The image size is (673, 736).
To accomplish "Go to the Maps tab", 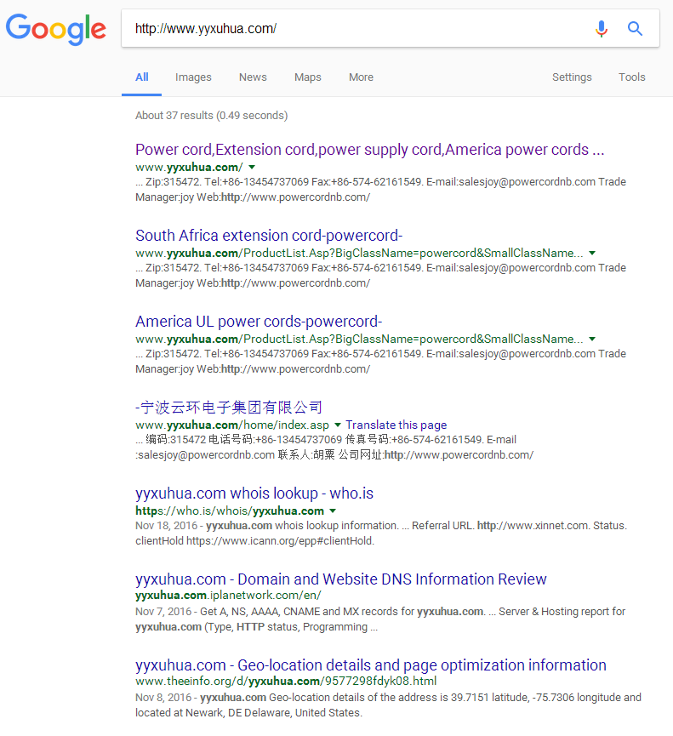I will coord(308,77).
